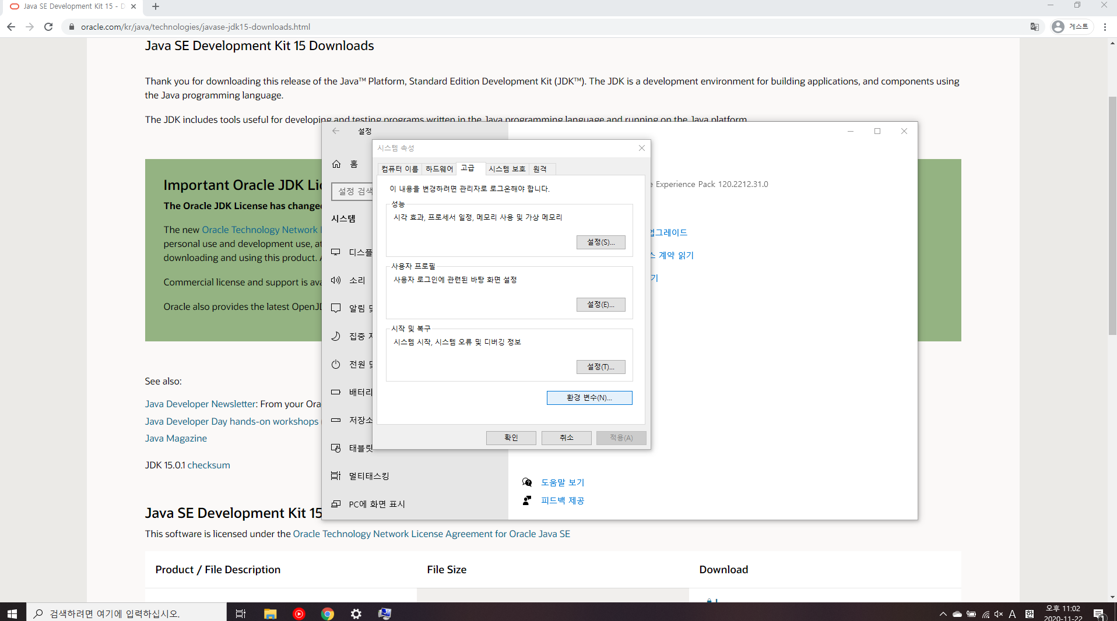Close the 시스템 속성 dialog
Screen dimensions: 1117x621
[x=642, y=148]
